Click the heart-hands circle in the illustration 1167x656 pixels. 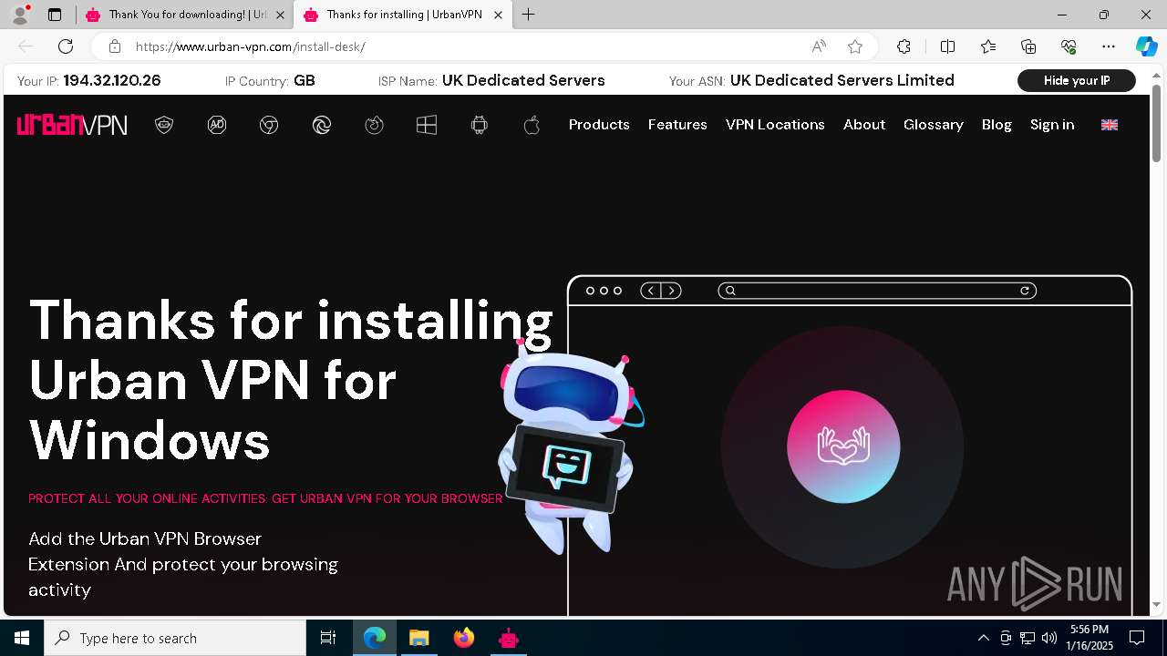(x=843, y=446)
